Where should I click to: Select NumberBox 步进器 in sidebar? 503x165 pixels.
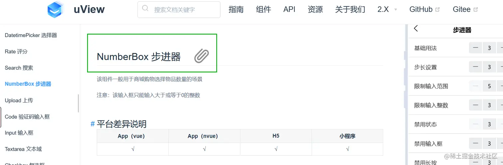[x=28, y=84]
